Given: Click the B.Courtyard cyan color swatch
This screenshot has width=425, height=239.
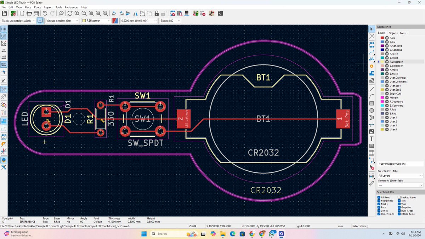Looking at the screenshot, I should tap(382, 106).
